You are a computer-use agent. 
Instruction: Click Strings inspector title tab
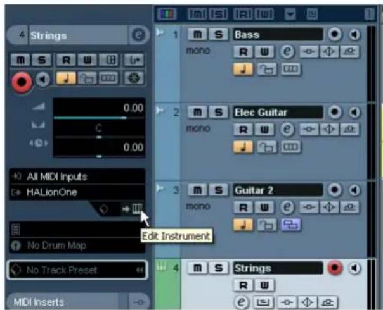(78, 35)
